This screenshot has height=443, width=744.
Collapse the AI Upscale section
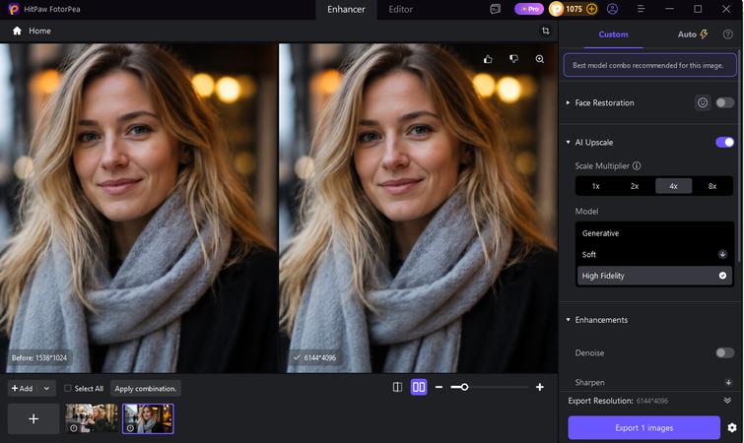(x=568, y=142)
